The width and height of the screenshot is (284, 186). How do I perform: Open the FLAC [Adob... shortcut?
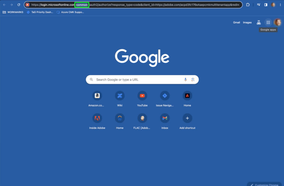click(x=142, y=121)
